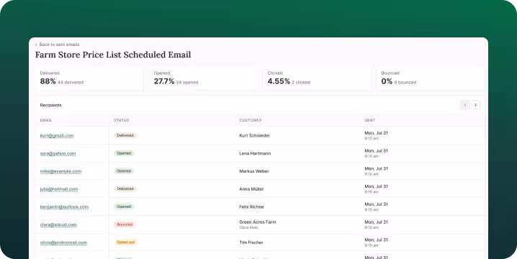Click the STATUS column header
The width and height of the screenshot is (517, 259).
(x=122, y=120)
